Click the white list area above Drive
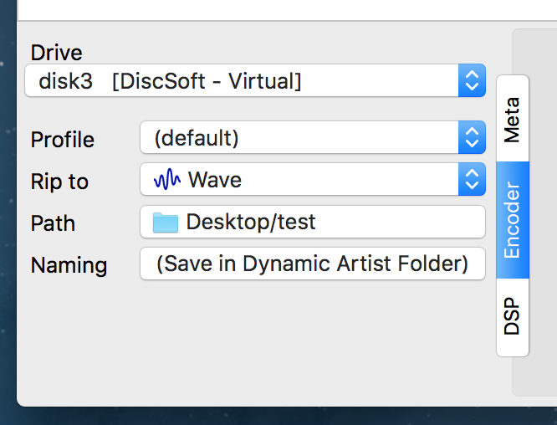Viewport: 557px width, 425px height. tap(284, 8)
